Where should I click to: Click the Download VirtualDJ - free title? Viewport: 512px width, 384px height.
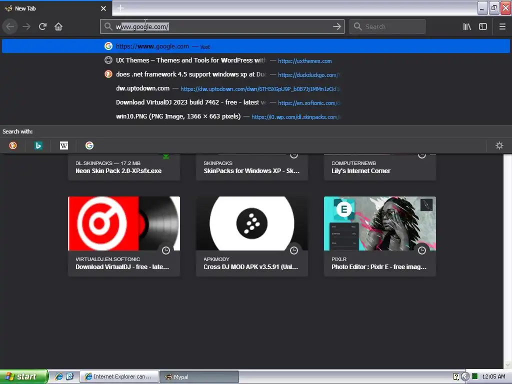[x=122, y=267]
